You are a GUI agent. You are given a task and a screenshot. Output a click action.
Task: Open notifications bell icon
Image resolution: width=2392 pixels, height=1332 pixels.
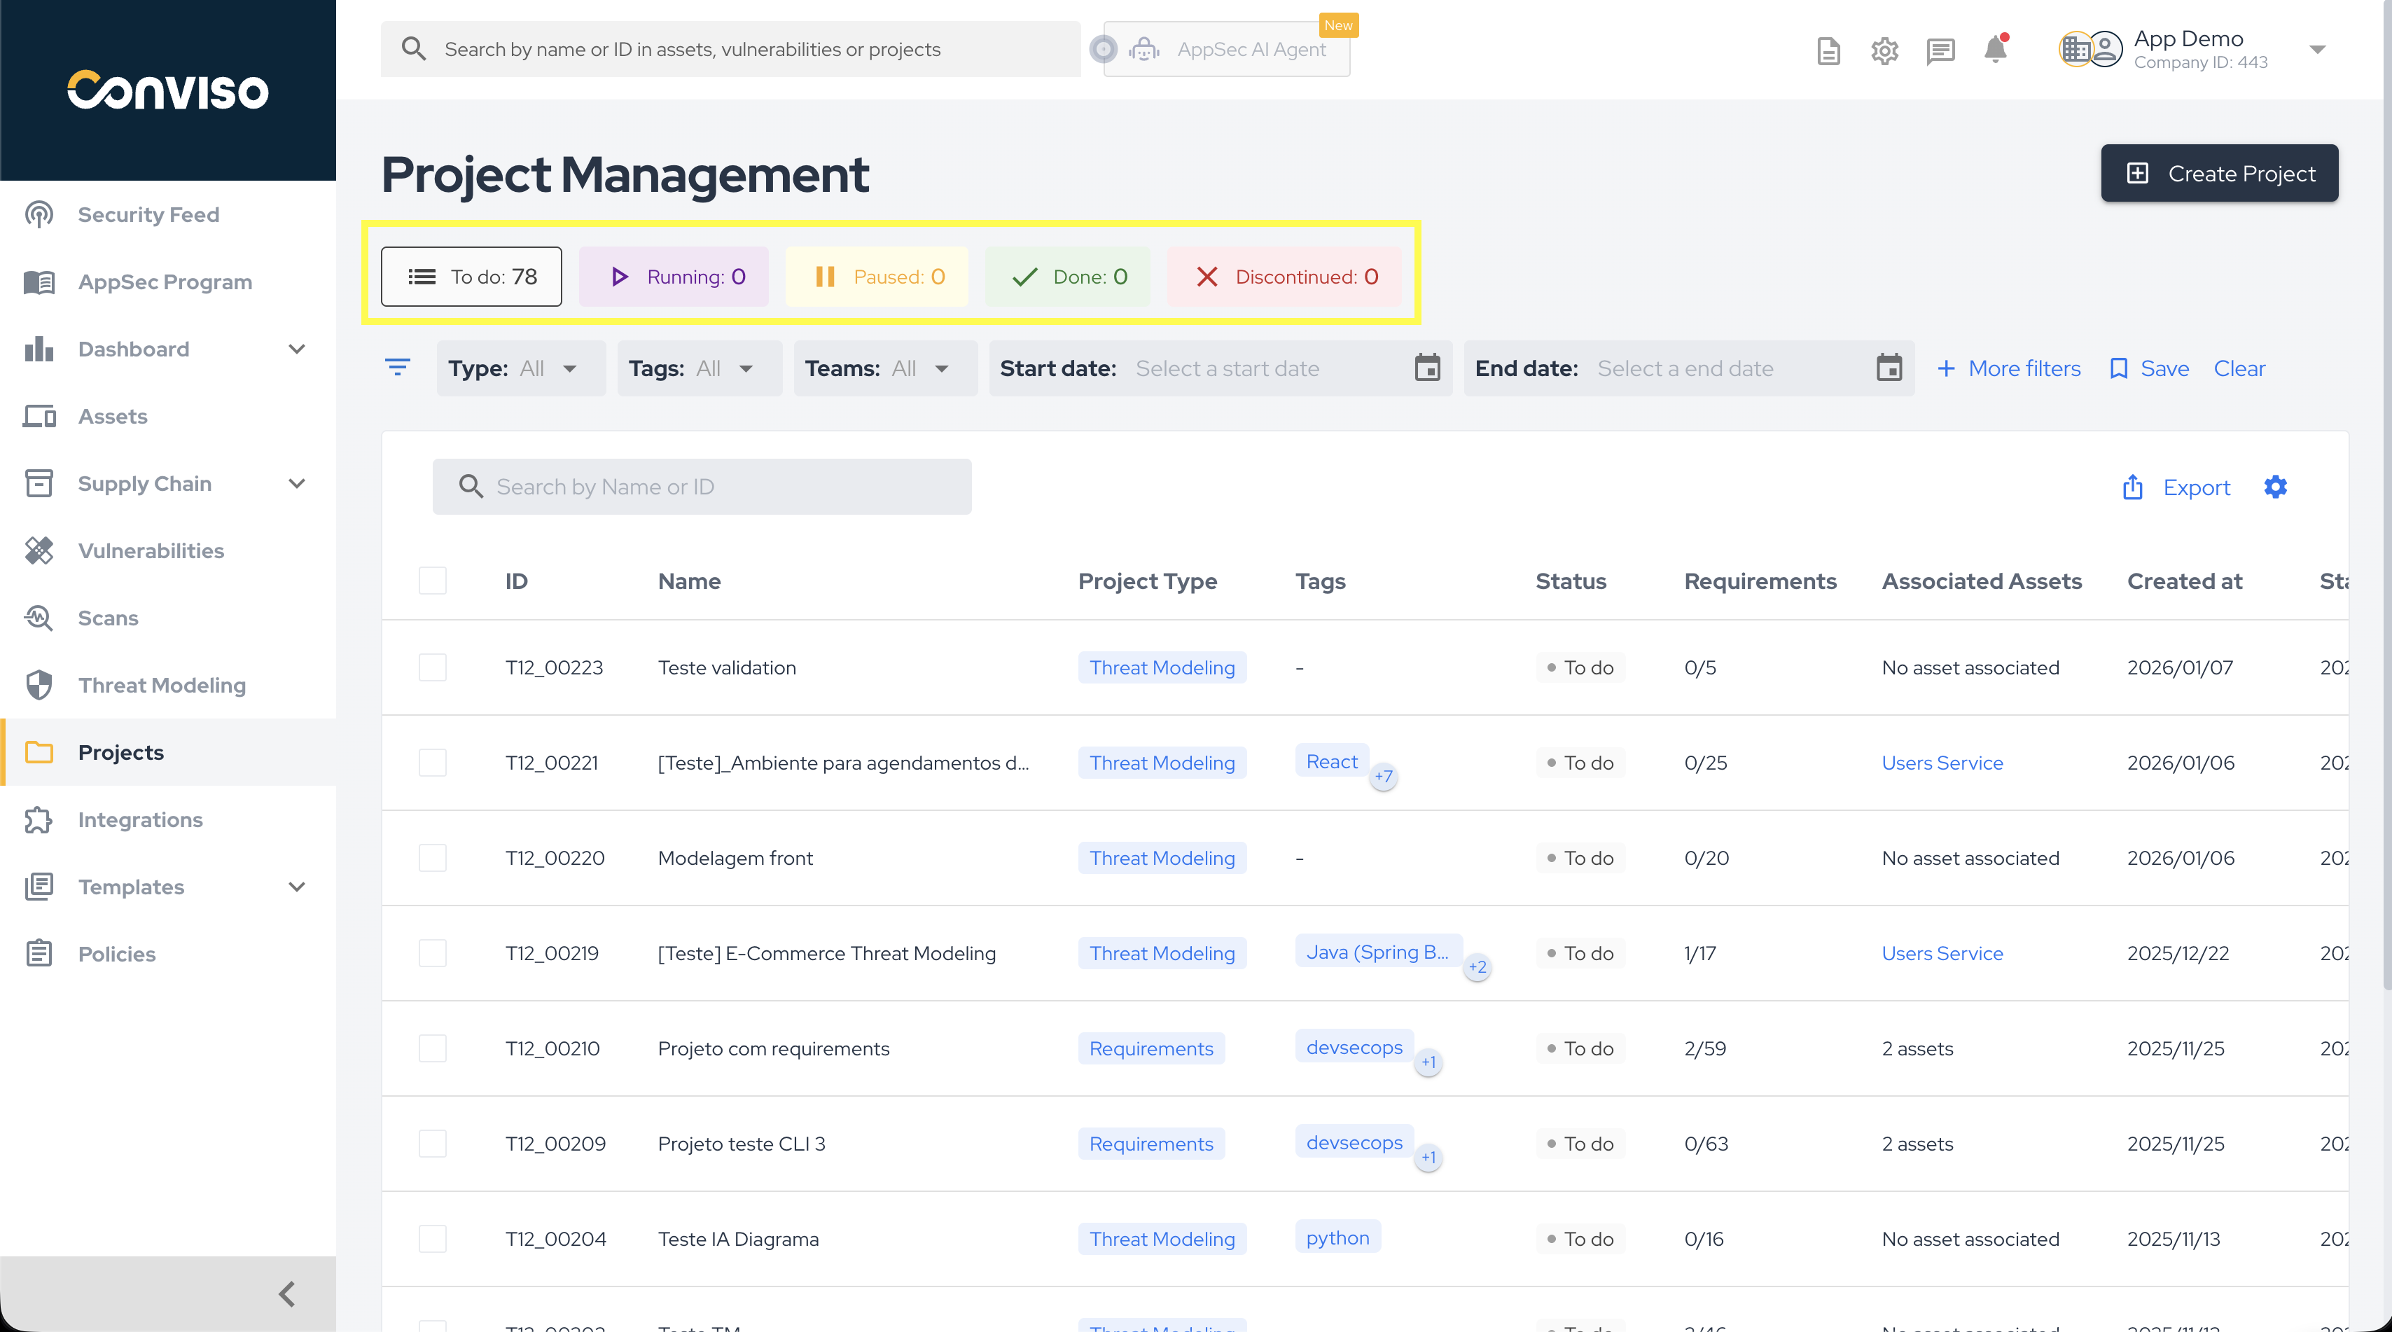[x=1994, y=50]
